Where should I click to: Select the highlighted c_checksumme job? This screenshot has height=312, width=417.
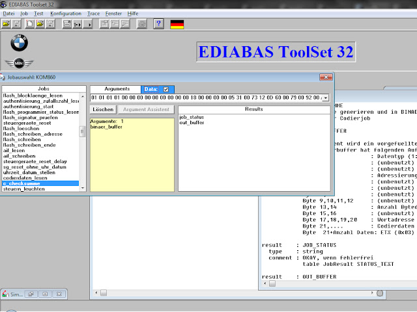click(40, 183)
